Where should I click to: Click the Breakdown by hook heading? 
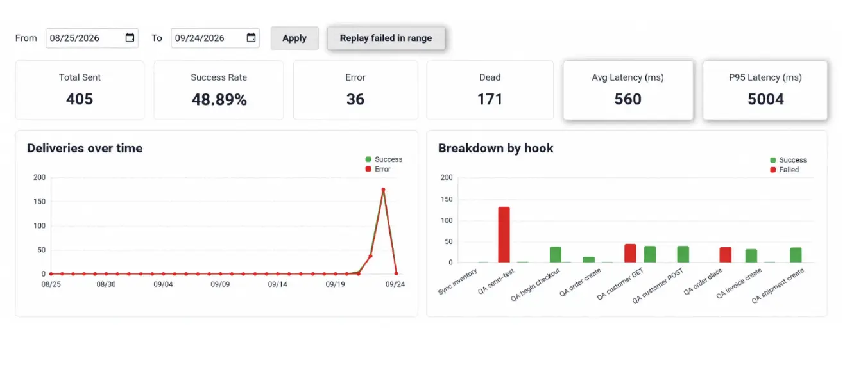coord(496,148)
